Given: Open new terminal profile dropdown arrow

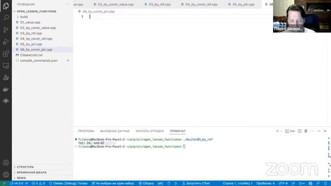Looking at the screenshot, I should [281, 131].
